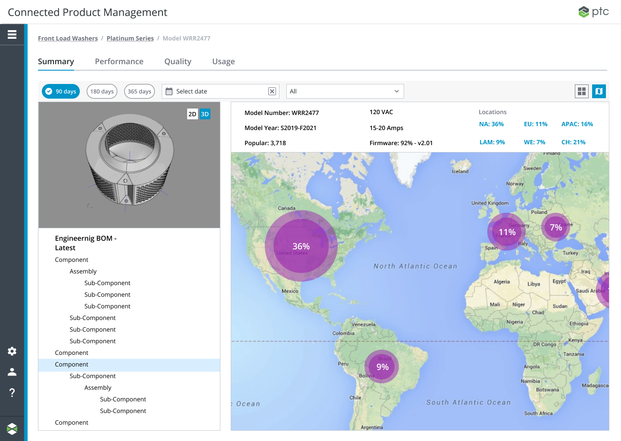
Task: Open the Quality tab
Action: click(x=178, y=62)
